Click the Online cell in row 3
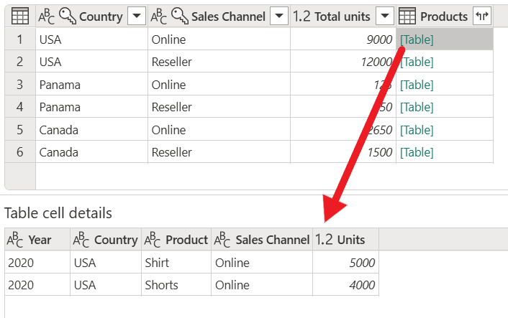The height and width of the screenshot is (318, 508). pyautogui.click(x=219, y=85)
